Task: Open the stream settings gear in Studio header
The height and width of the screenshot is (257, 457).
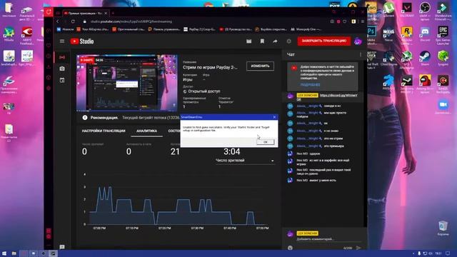Action: tap(288, 41)
